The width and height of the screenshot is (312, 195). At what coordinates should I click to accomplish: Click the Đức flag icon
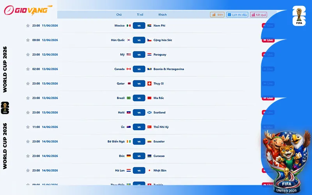129,156
